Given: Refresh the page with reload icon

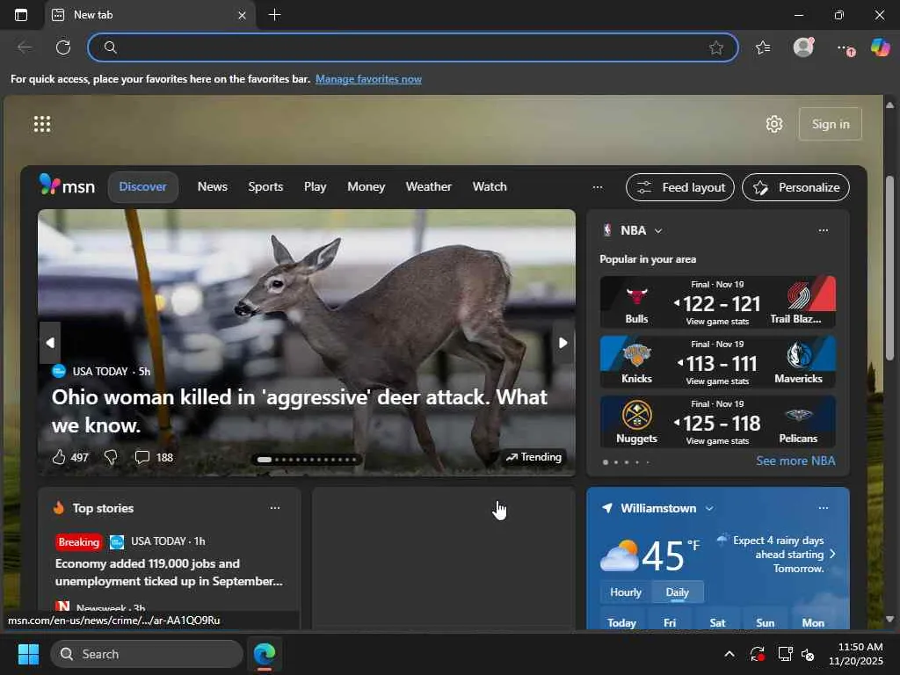Looking at the screenshot, I should click(x=63, y=47).
